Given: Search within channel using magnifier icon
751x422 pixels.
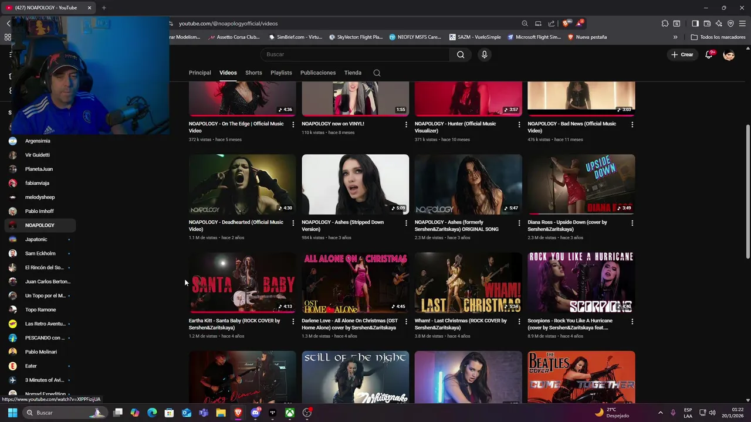Looking at the screenshot, I should (x=377, y=73).
